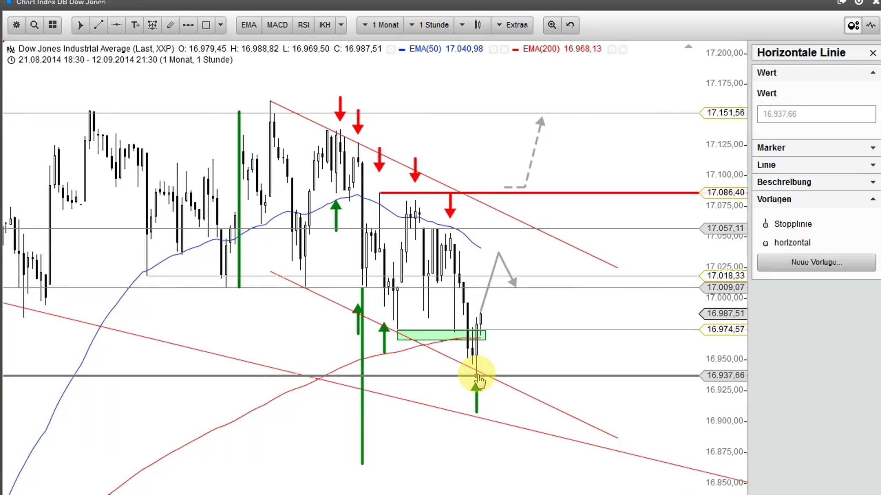Screen dimensions: 881x495
Task: Click the undo arrow icon
Action: point(570,25)
